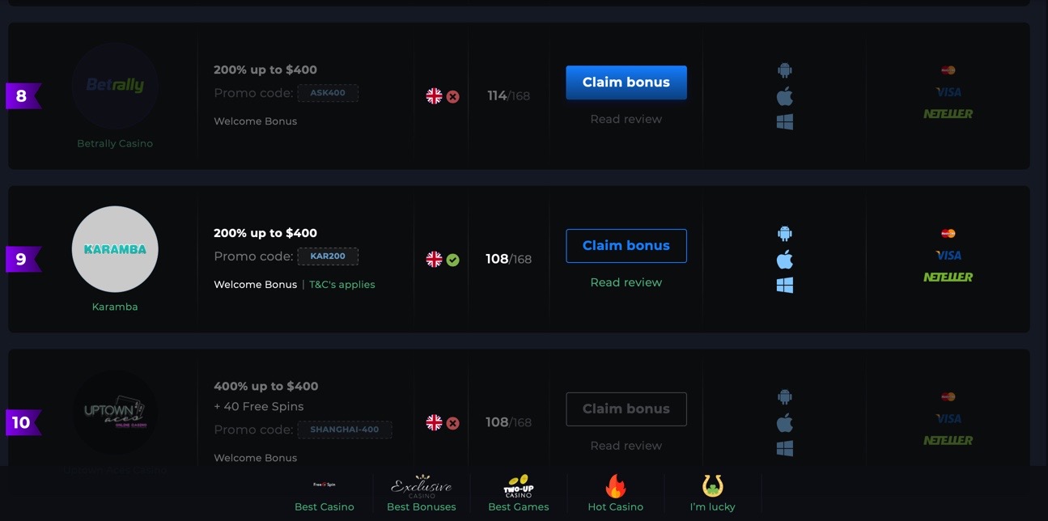This screenshot has width=1048, height=521.
Task: Click the Neteller logo in the Betrally row
Action: click(x=948, y=114)
